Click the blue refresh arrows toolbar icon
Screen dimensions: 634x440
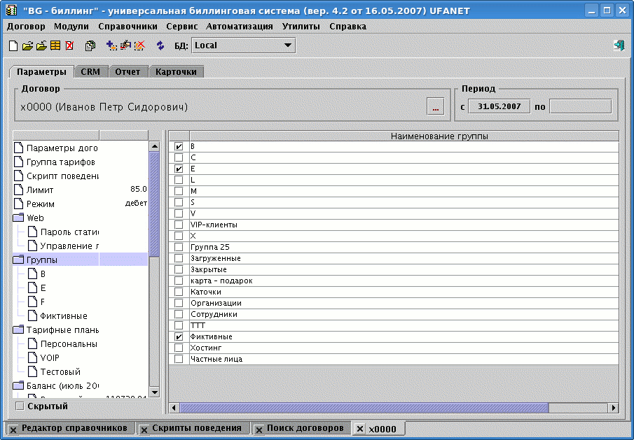[x=160, y=46]
